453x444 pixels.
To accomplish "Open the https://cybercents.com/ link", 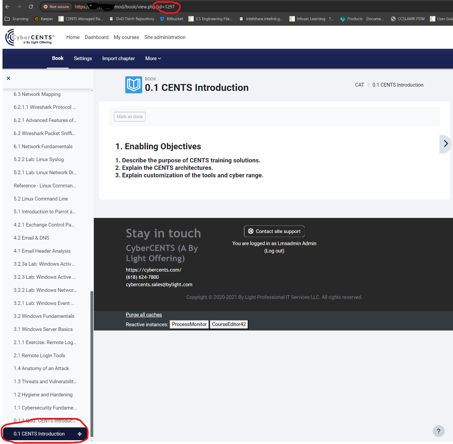I will [154, 270].
